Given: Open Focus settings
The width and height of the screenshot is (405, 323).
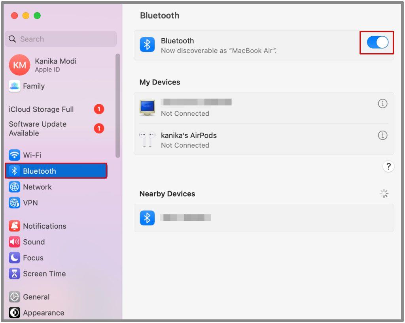Looking at the screenshot, I should tap(56, 258).
